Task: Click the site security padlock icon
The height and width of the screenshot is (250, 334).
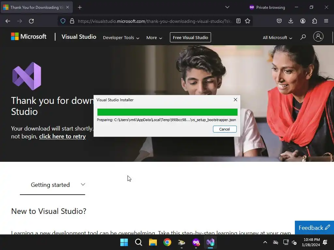Action: point(72,21)
